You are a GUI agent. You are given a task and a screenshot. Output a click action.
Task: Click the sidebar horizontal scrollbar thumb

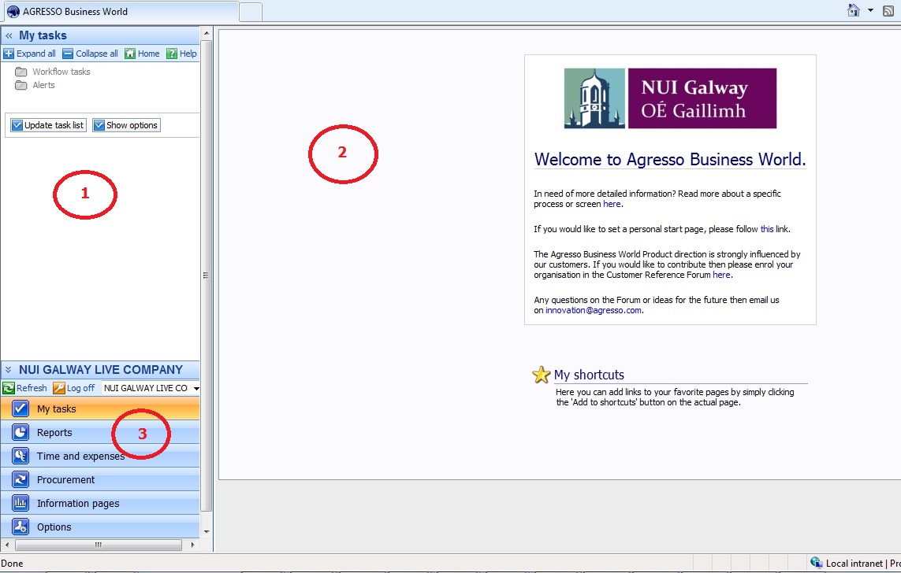(x=99, y=545)
